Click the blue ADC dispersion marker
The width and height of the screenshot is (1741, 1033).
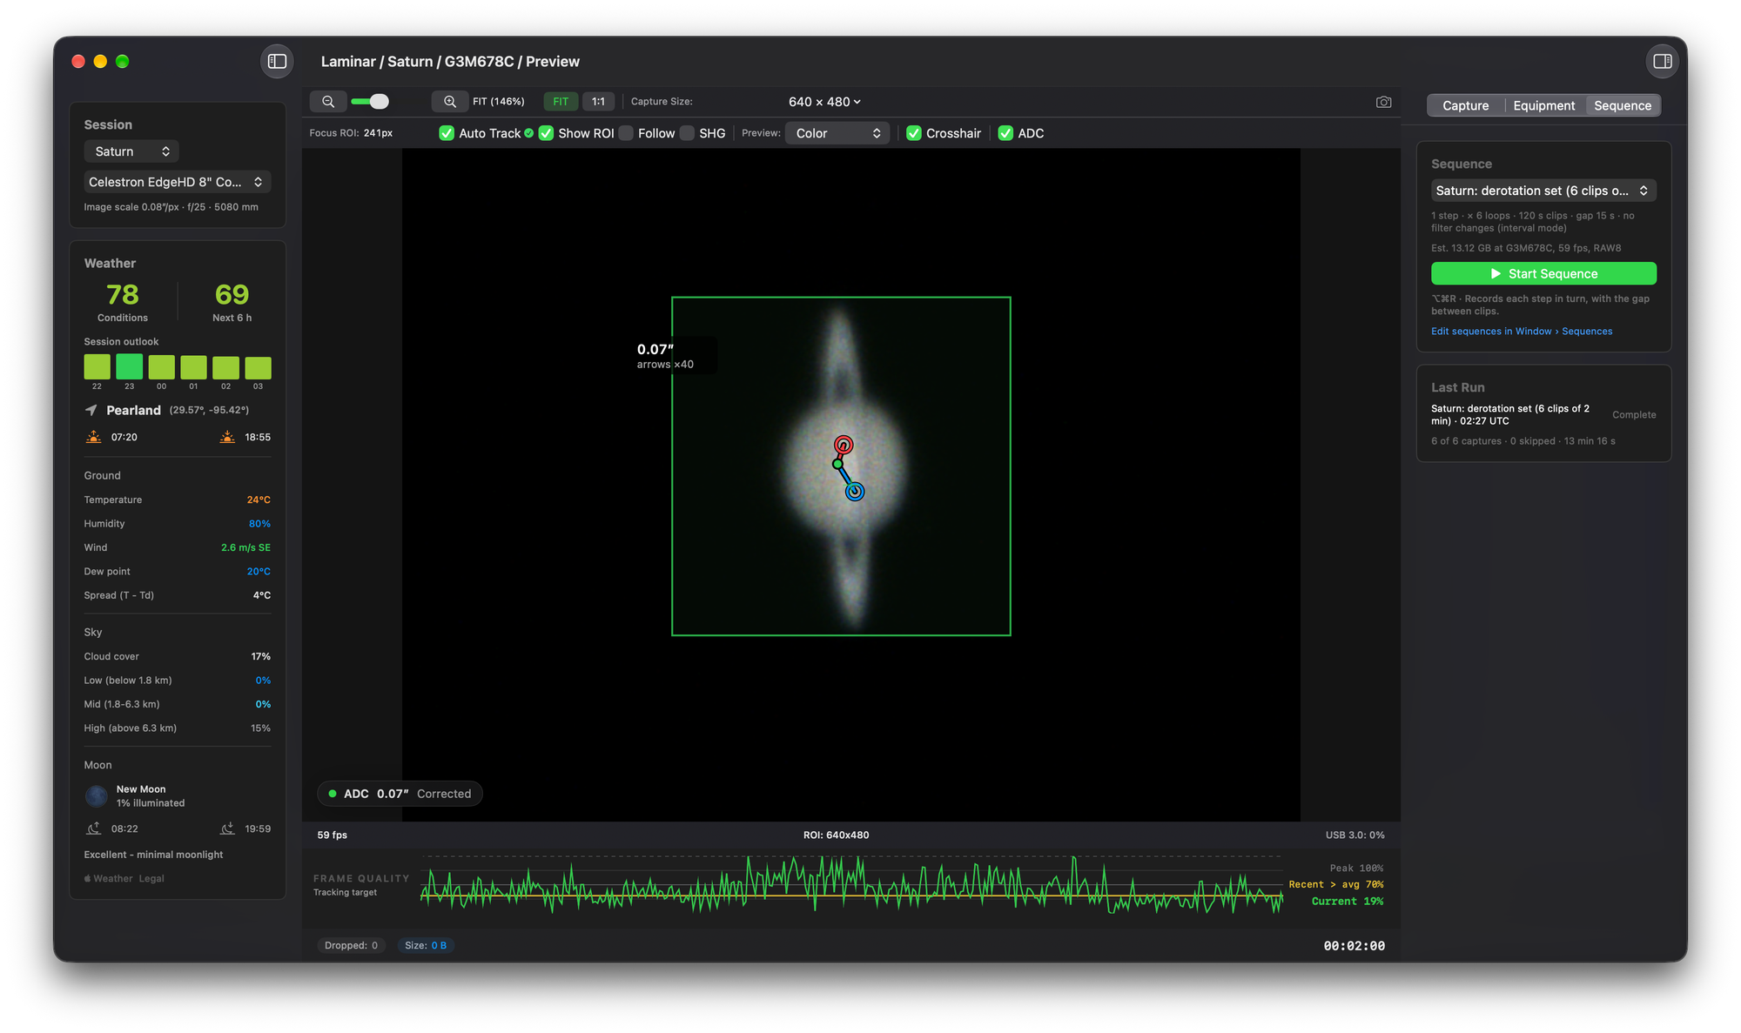coord(855,492)
